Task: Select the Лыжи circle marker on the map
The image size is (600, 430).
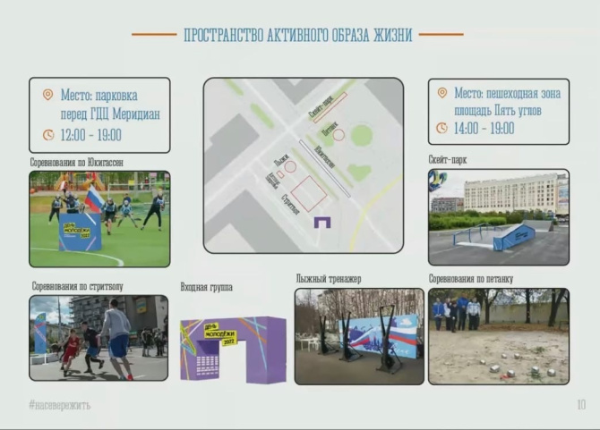Action: point(291,166)
